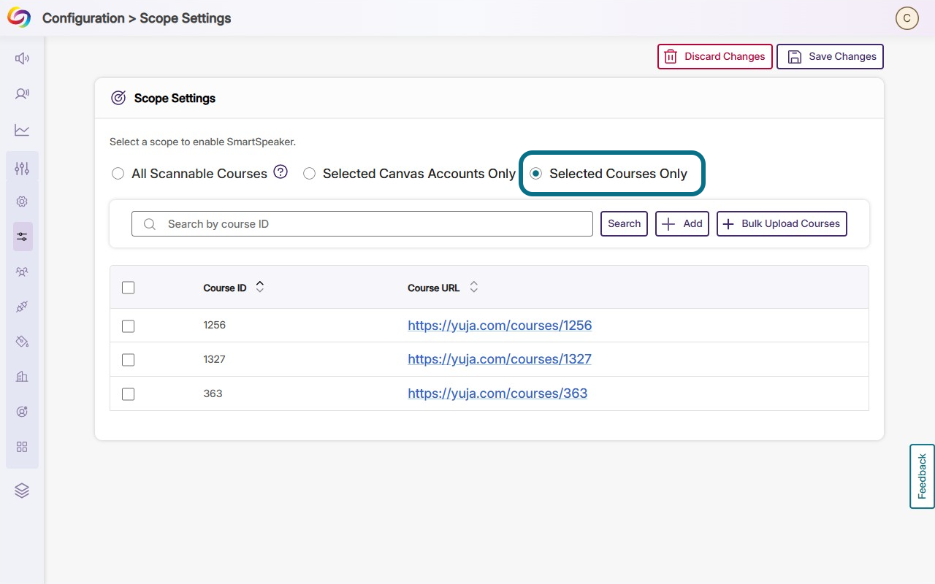This screenshot has width=935, height=584.
Task: Click the Configuration > Scope Settings breadcrumb
Action: (x=137, y=18)
